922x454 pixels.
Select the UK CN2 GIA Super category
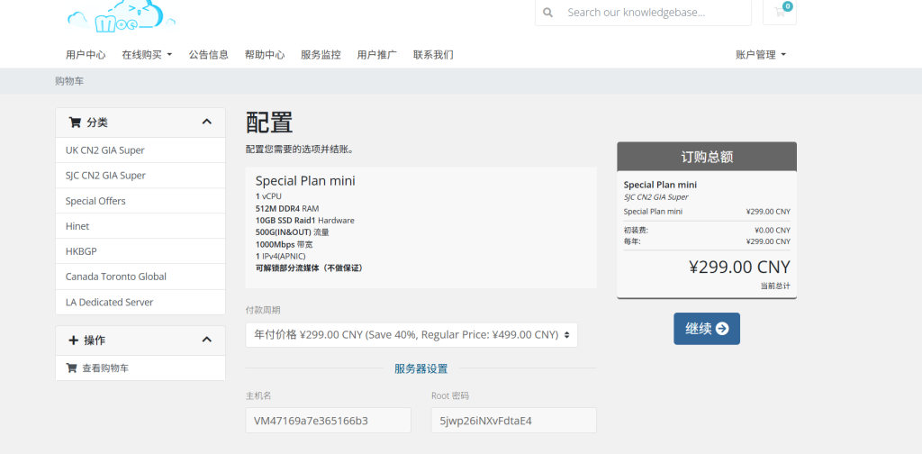coord(105,150)
